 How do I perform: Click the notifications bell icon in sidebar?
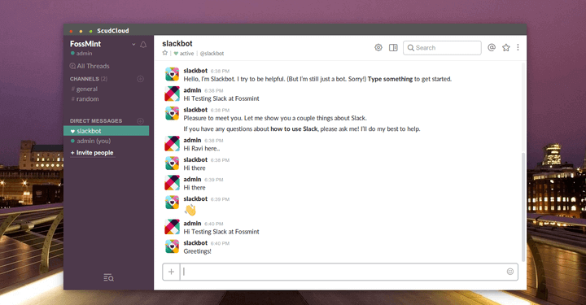coord(143,45)
